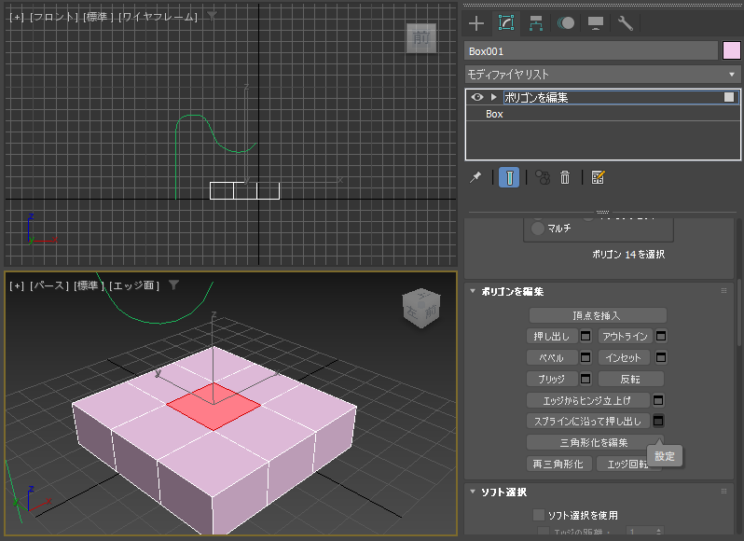744x541 pixels.
Task: Click エッジからヒンジ立上げ button
Action: click(x=587, y=400)
